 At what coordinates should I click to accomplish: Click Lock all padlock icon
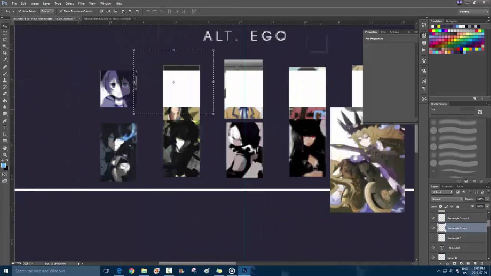458,206
